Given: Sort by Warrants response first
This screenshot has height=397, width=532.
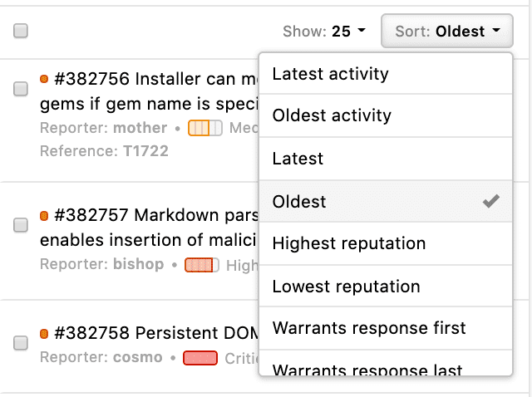Looking at the screenshot, I should click(x=369, y=328).
